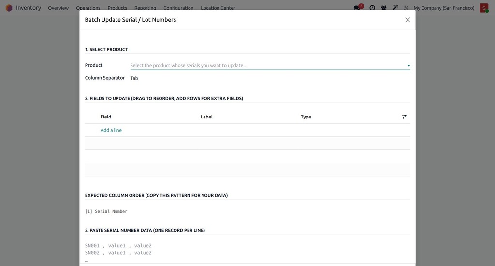Click the 'Product' field label
Screen dimensions: 495x266
pos(94,65)
